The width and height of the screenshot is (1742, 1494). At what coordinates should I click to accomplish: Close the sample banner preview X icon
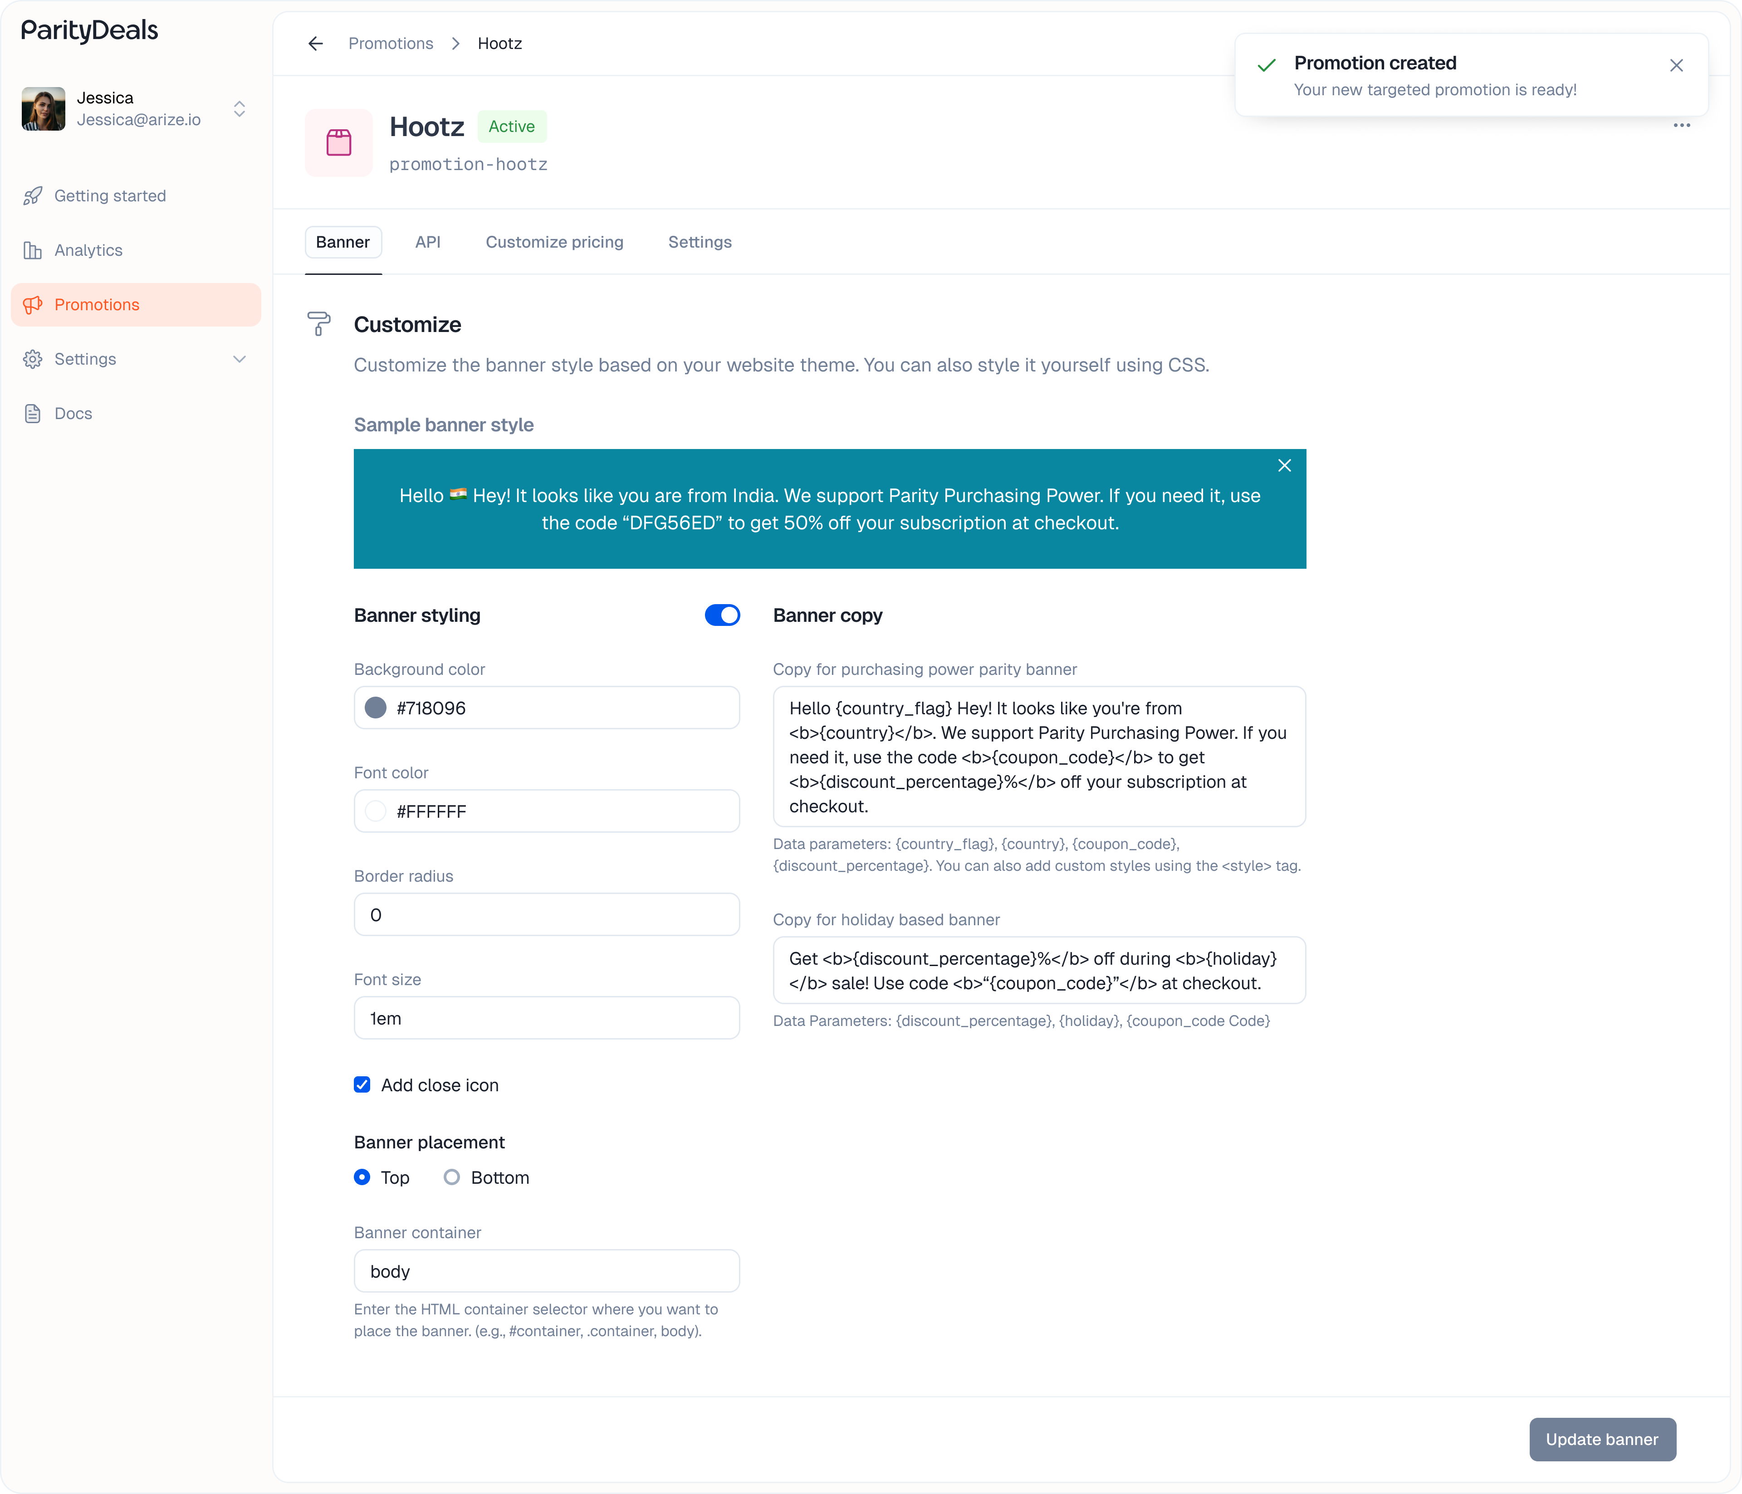click(x=1284, y=466)
